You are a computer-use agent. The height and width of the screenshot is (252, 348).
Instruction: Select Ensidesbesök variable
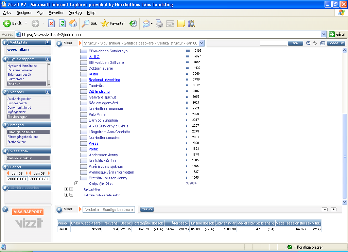click(x=17, y=103)
